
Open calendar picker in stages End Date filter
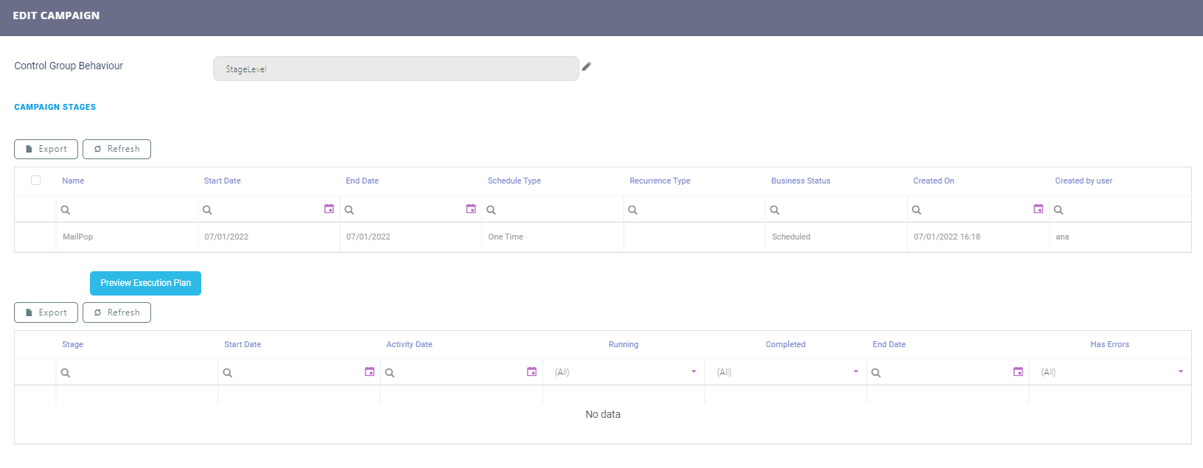[x=471, y=209]
